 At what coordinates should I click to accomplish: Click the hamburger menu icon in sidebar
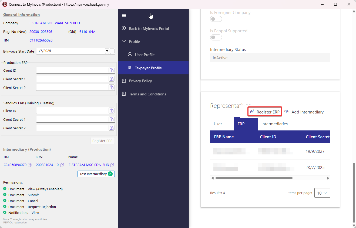[124, 16]
